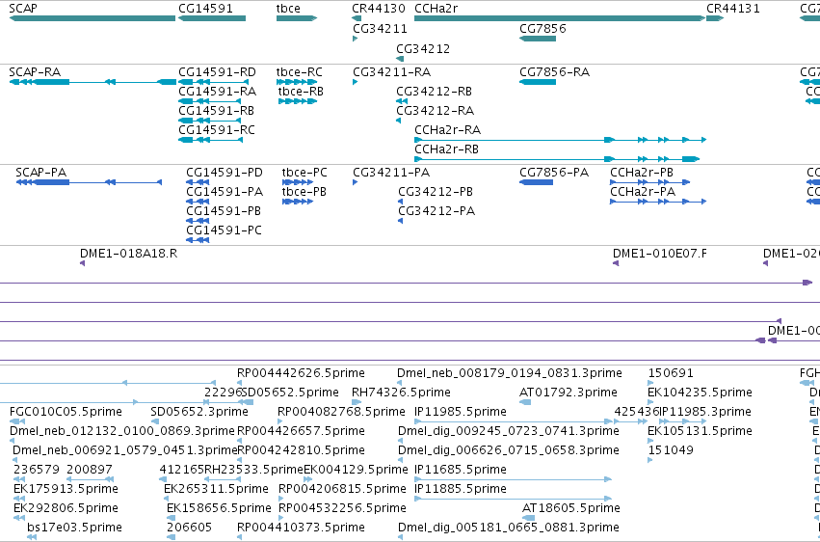Click the CG14591 gene glyph
The width and height of the screenshot is (820, 542).
pyautogui.click(x=212, y=18)
